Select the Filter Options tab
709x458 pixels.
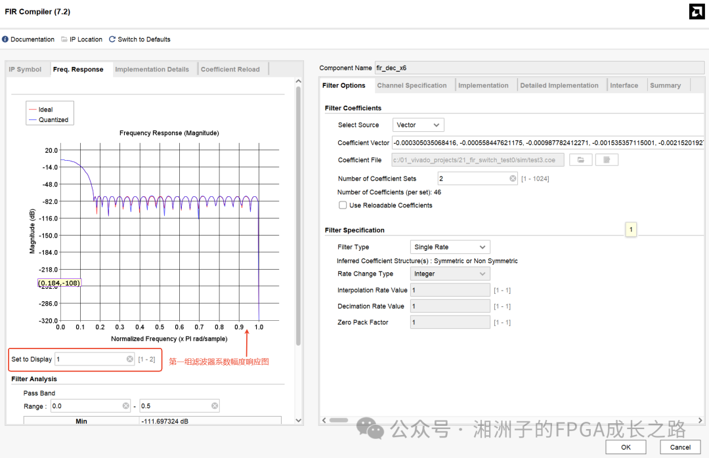[x=343, y=85]
